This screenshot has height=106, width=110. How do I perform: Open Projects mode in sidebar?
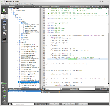tap(4, 28)
